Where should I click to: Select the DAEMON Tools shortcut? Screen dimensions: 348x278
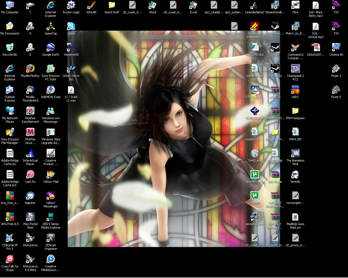(51, 90)
